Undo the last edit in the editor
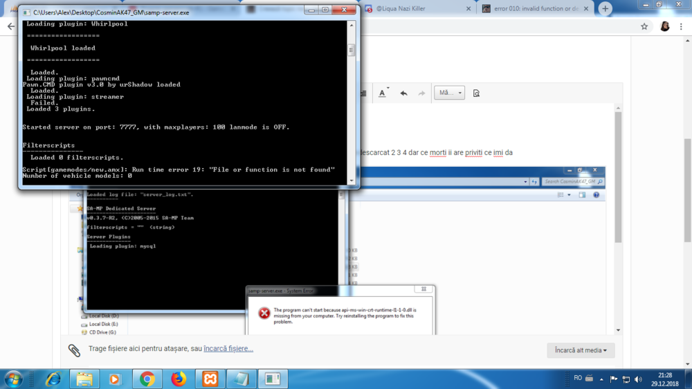 [403, 93]
